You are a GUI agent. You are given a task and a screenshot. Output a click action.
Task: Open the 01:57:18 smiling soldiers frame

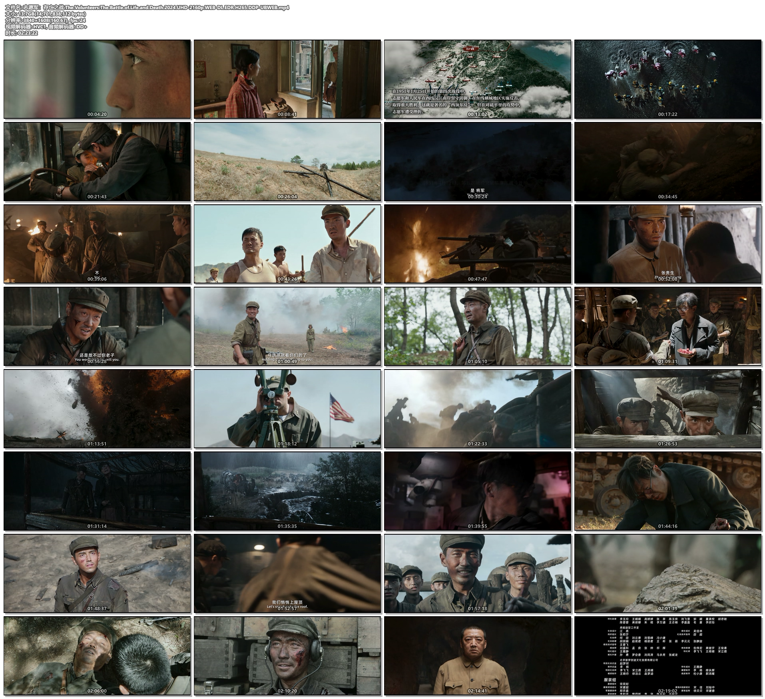(x=478, y=573)
